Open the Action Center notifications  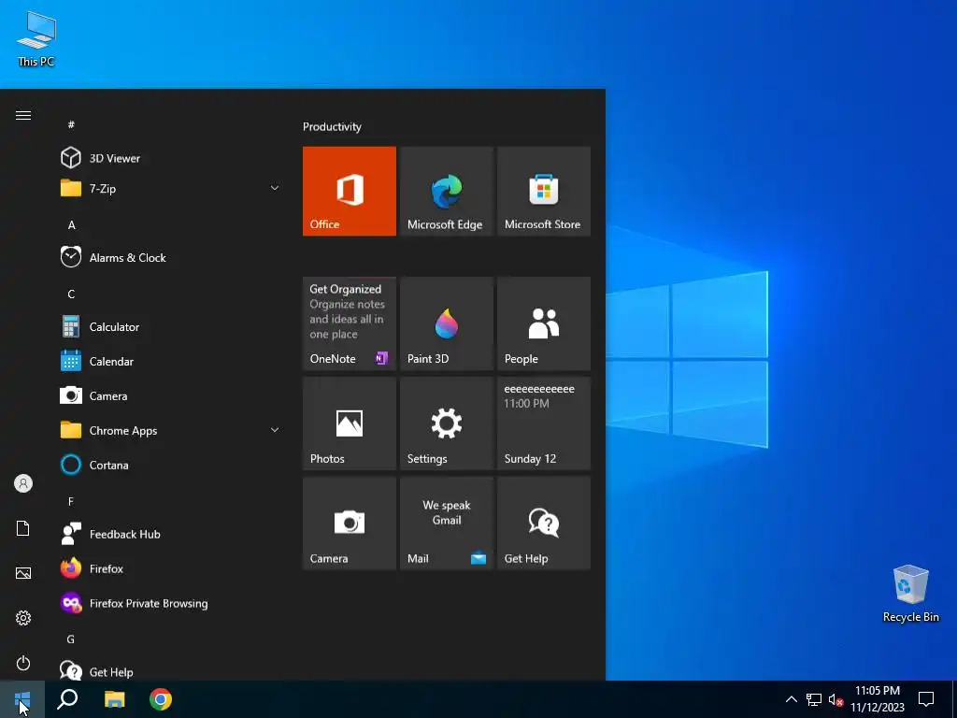(926, 699)
